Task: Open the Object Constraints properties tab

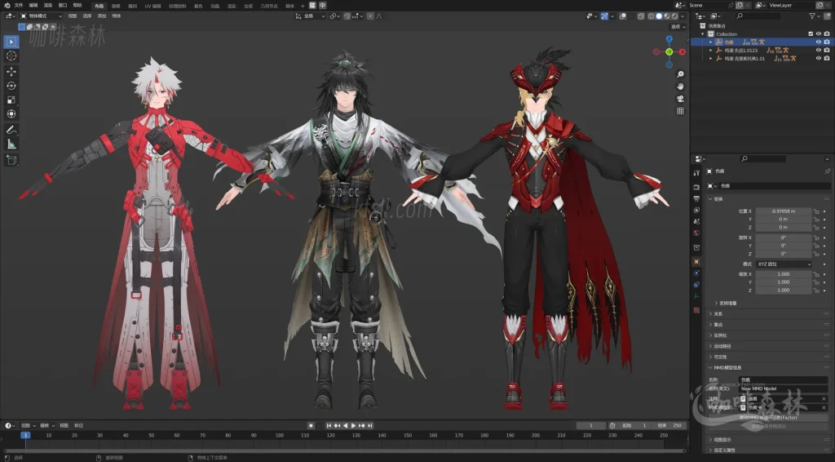Action: 696,285
